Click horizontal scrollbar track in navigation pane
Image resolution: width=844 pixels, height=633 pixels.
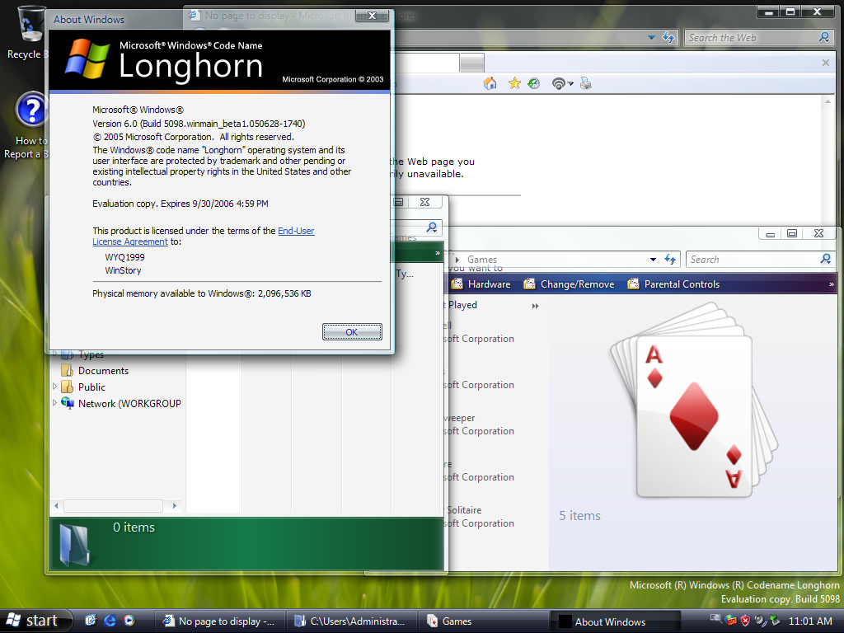coord(114,506)
